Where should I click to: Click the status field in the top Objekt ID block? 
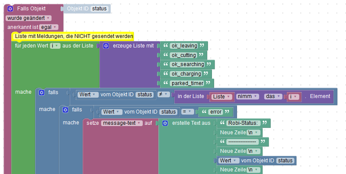[99, 9]
